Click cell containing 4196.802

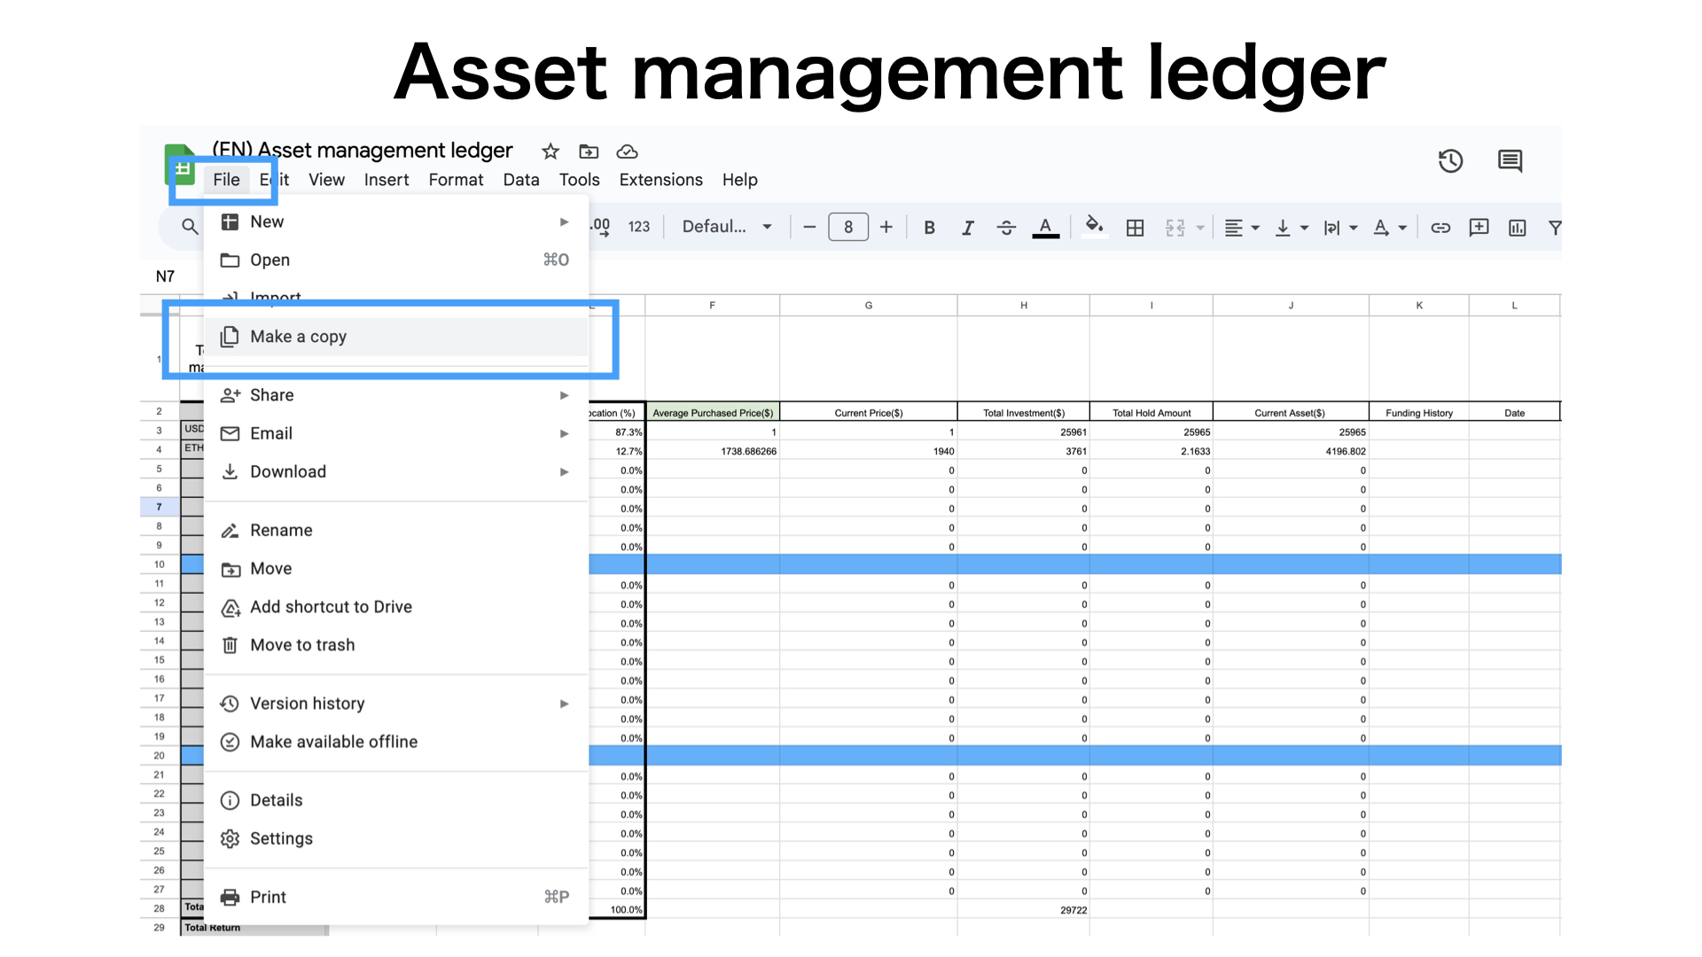(1291, 451)
